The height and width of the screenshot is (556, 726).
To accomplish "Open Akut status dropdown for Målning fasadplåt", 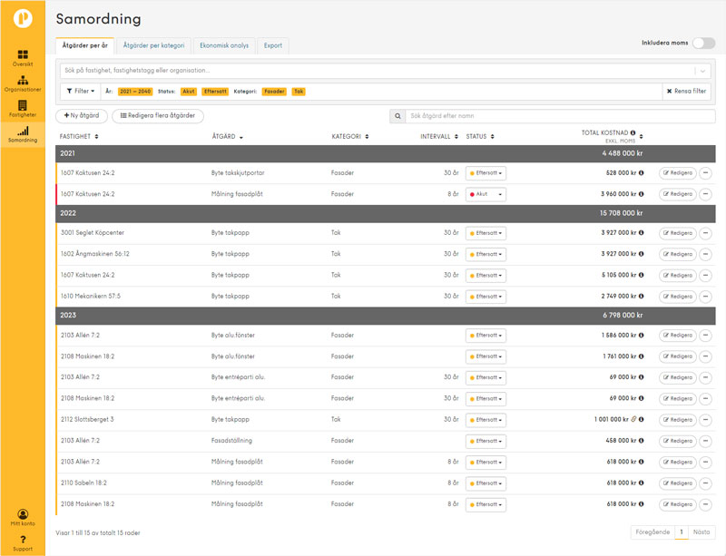I will pyautogui.click(x=486, y=194).
